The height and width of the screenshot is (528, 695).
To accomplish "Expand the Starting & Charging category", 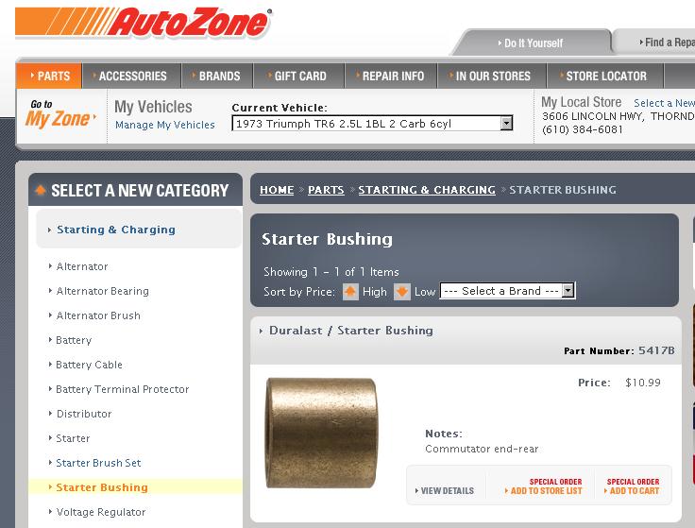I will tap(115, 230).
